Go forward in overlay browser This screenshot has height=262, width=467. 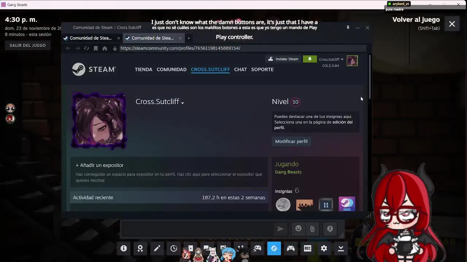pyautogui.click(x=77, y=48)
